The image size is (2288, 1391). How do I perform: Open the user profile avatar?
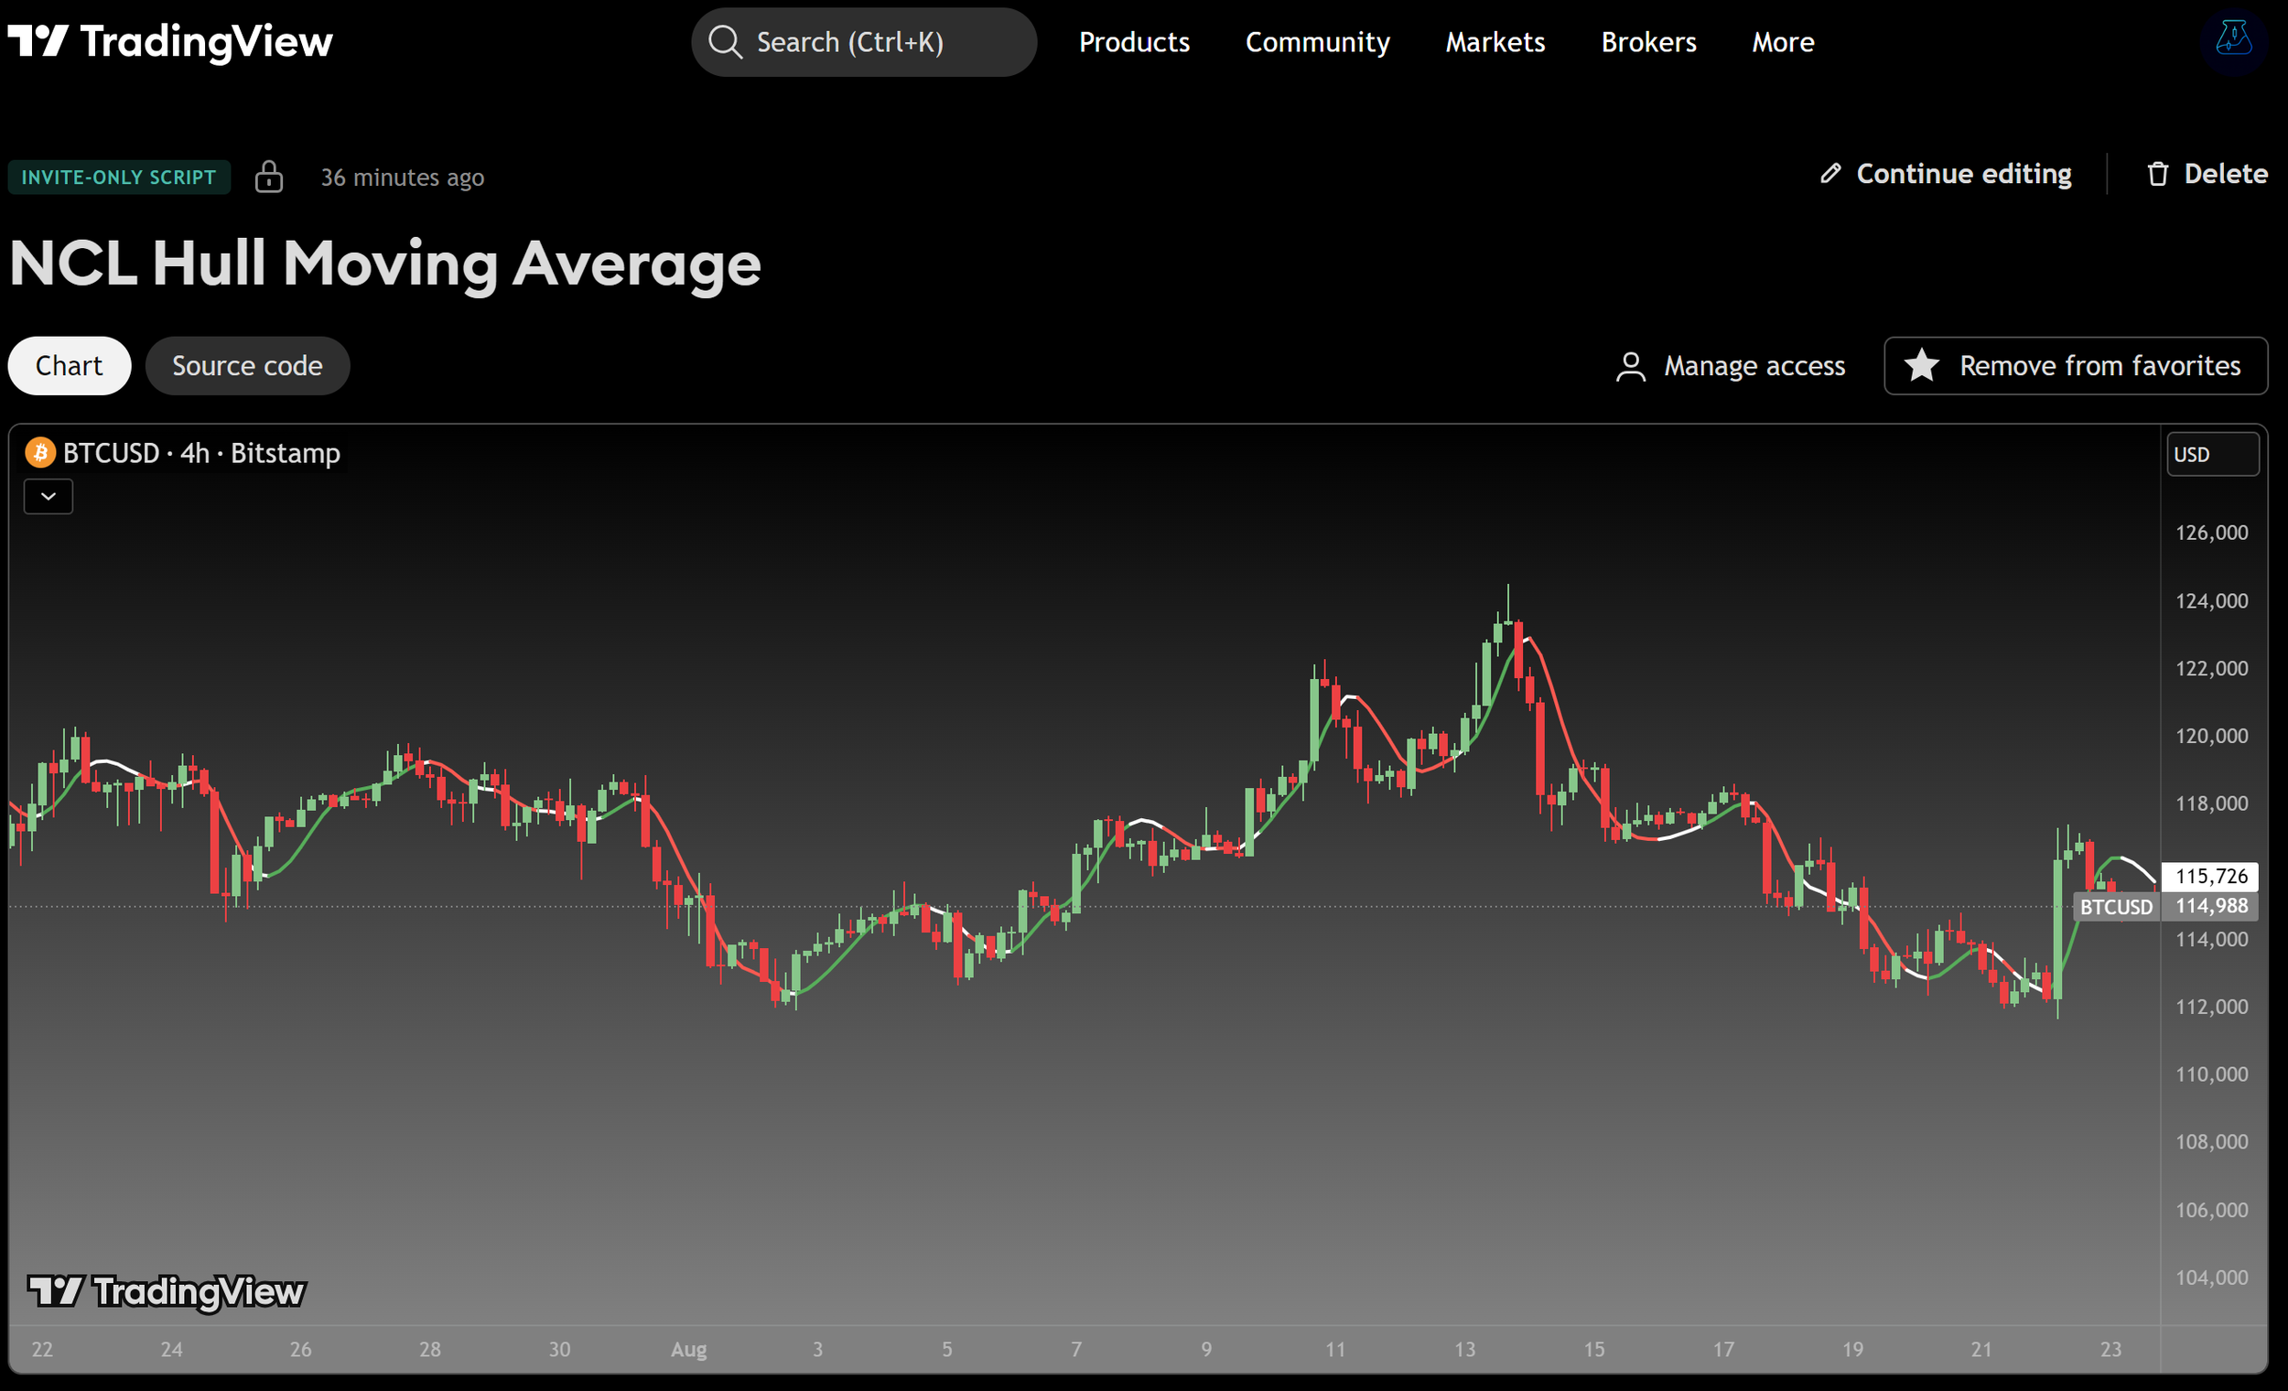tap(2233, 40)
